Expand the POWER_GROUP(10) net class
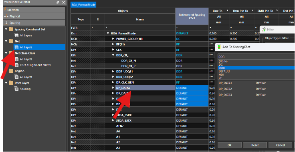Image resolution: width=295 pixels, height=152 pixels. pos(113,39)
